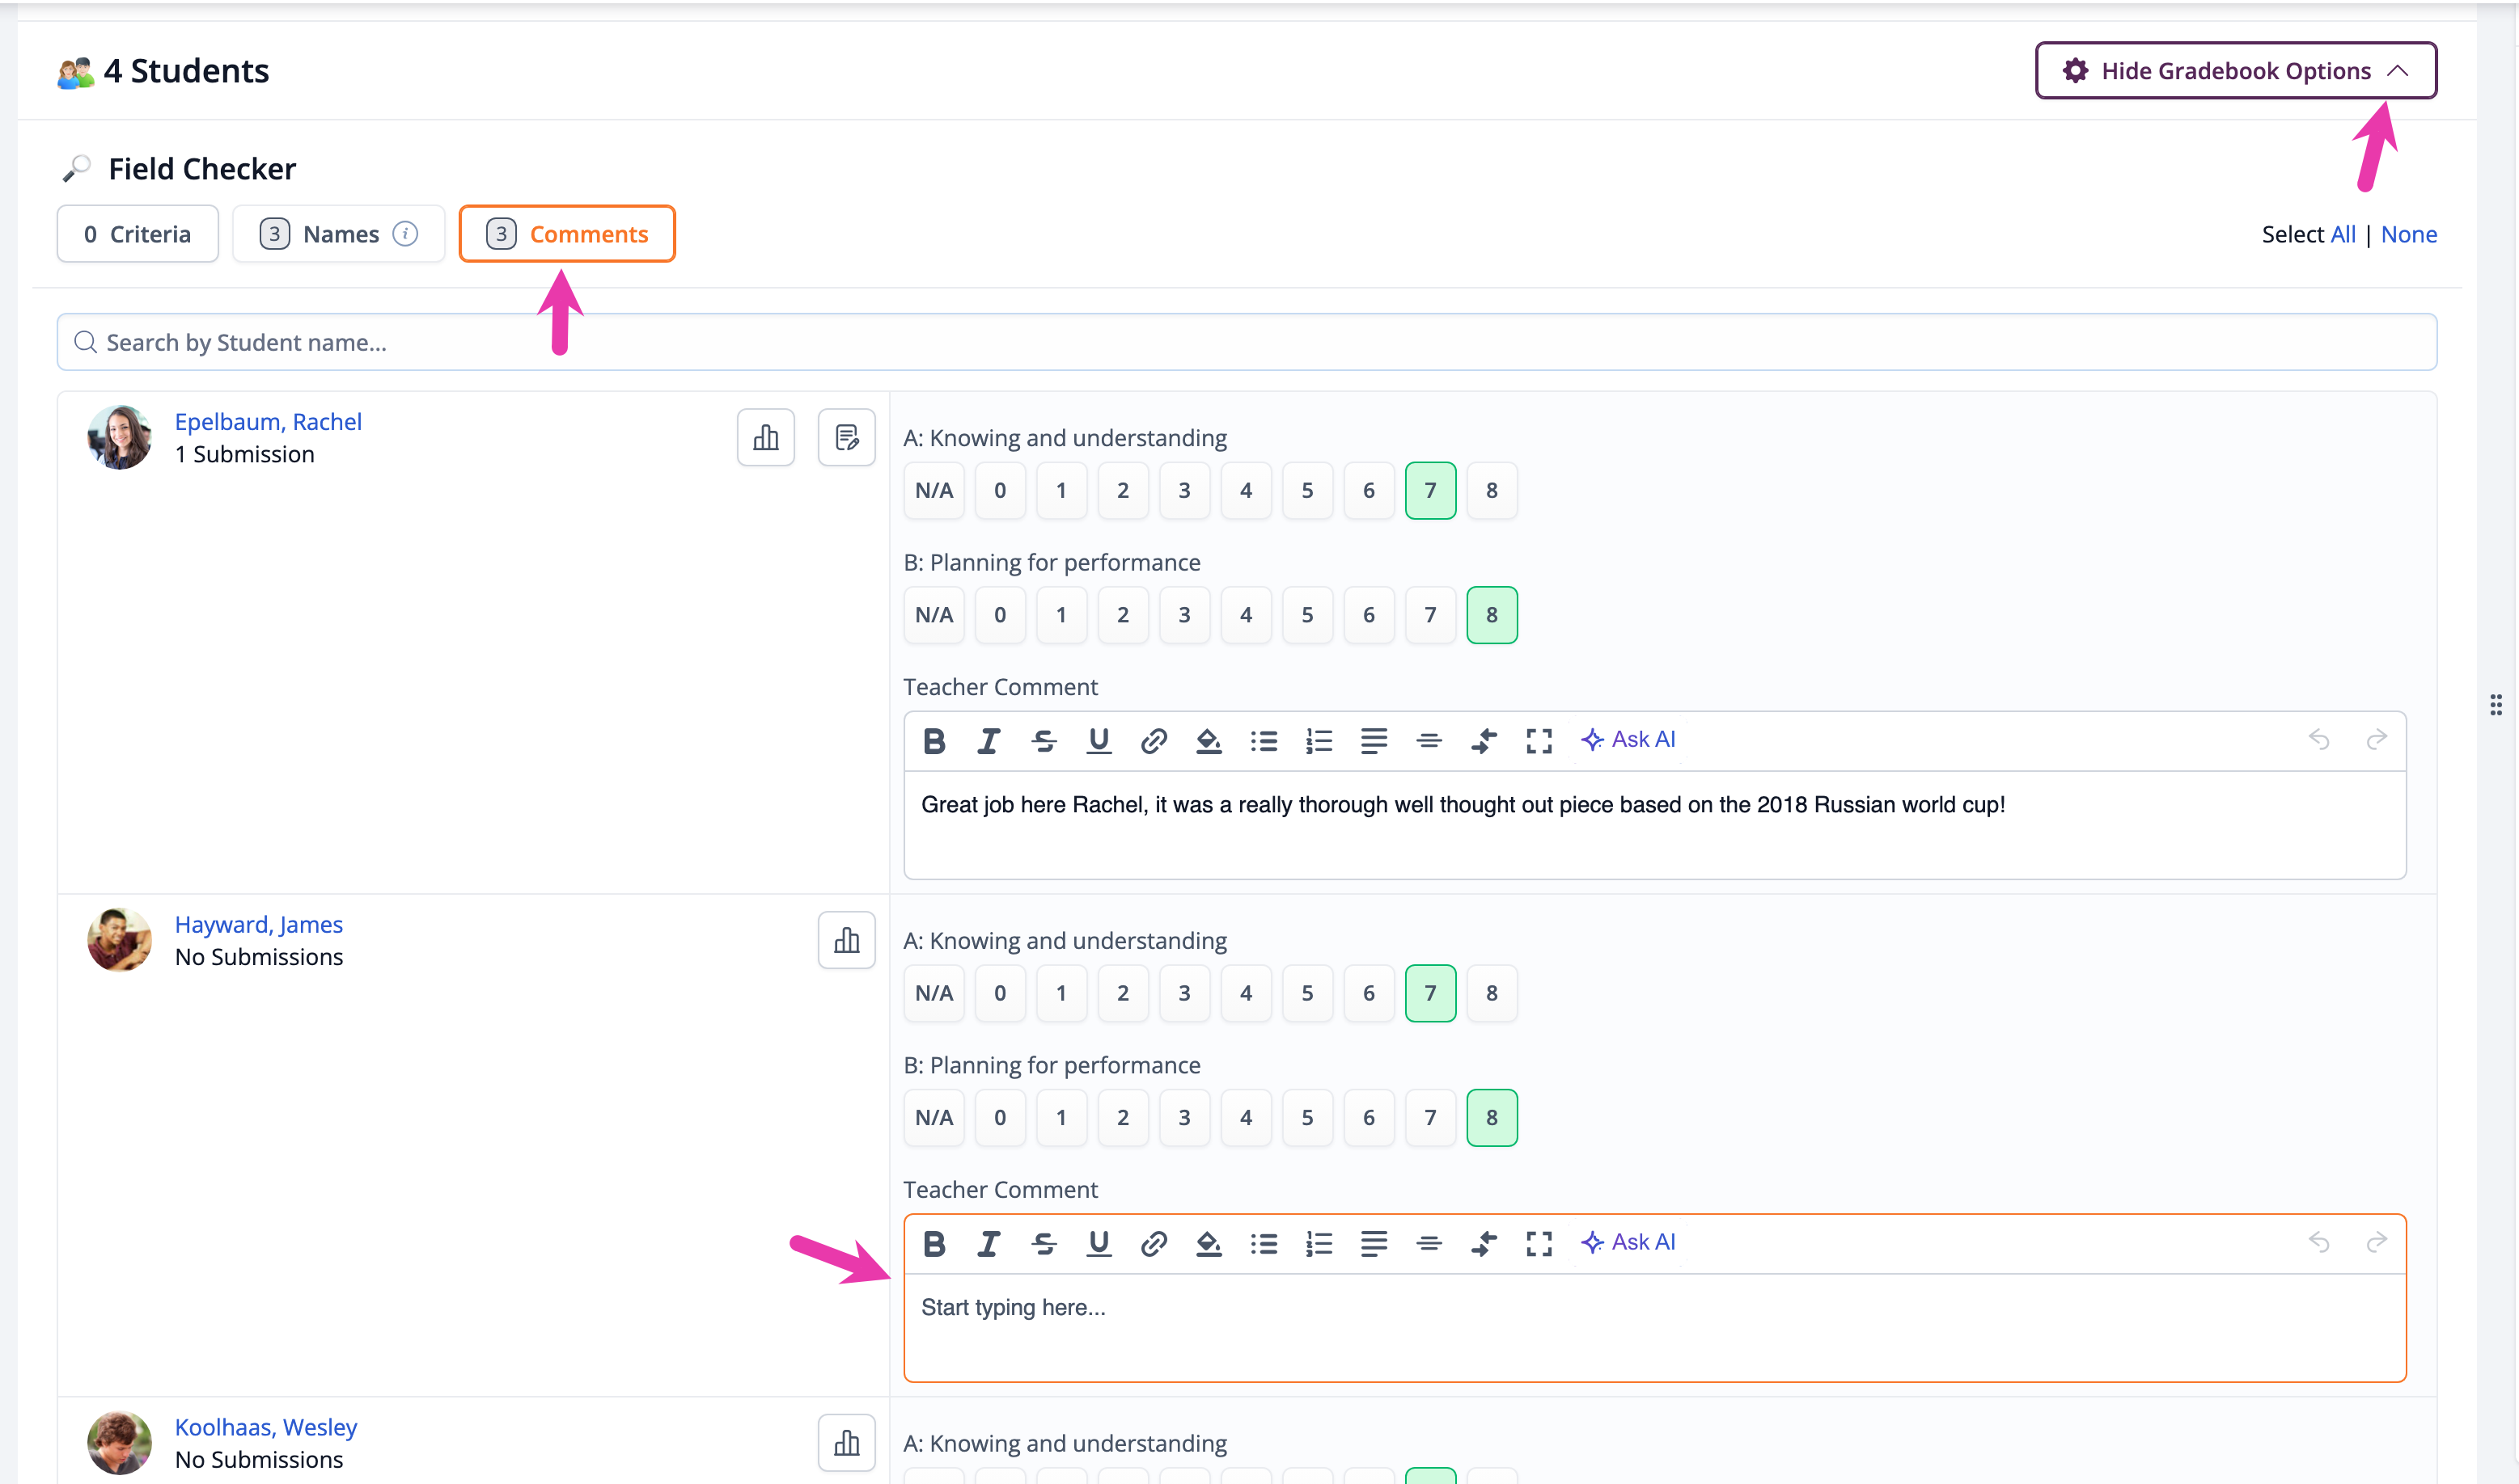
Task: Set Rachel's criterion A score to N/A
Action: pos(934,491)
